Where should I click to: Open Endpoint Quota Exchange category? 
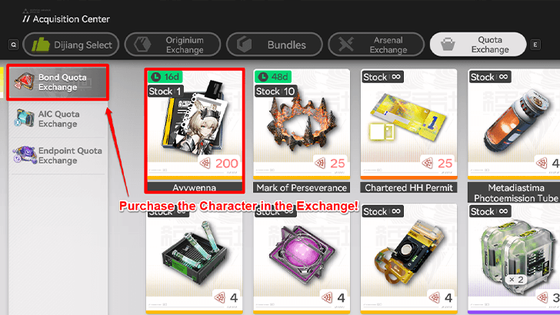point(58,155)
